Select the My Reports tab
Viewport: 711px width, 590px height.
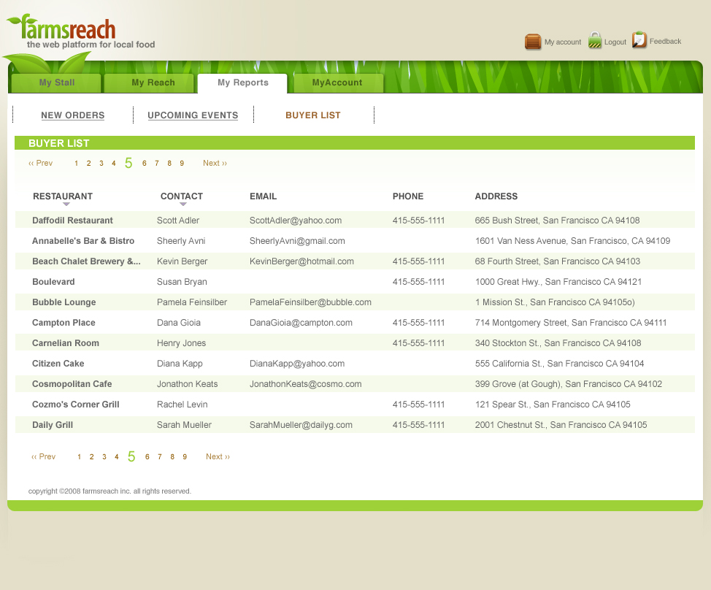click(242, 83)
